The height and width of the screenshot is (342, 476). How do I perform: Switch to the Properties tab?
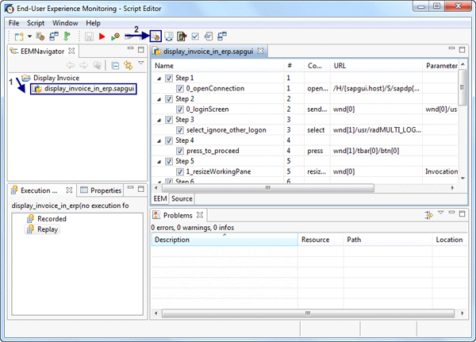105,190
